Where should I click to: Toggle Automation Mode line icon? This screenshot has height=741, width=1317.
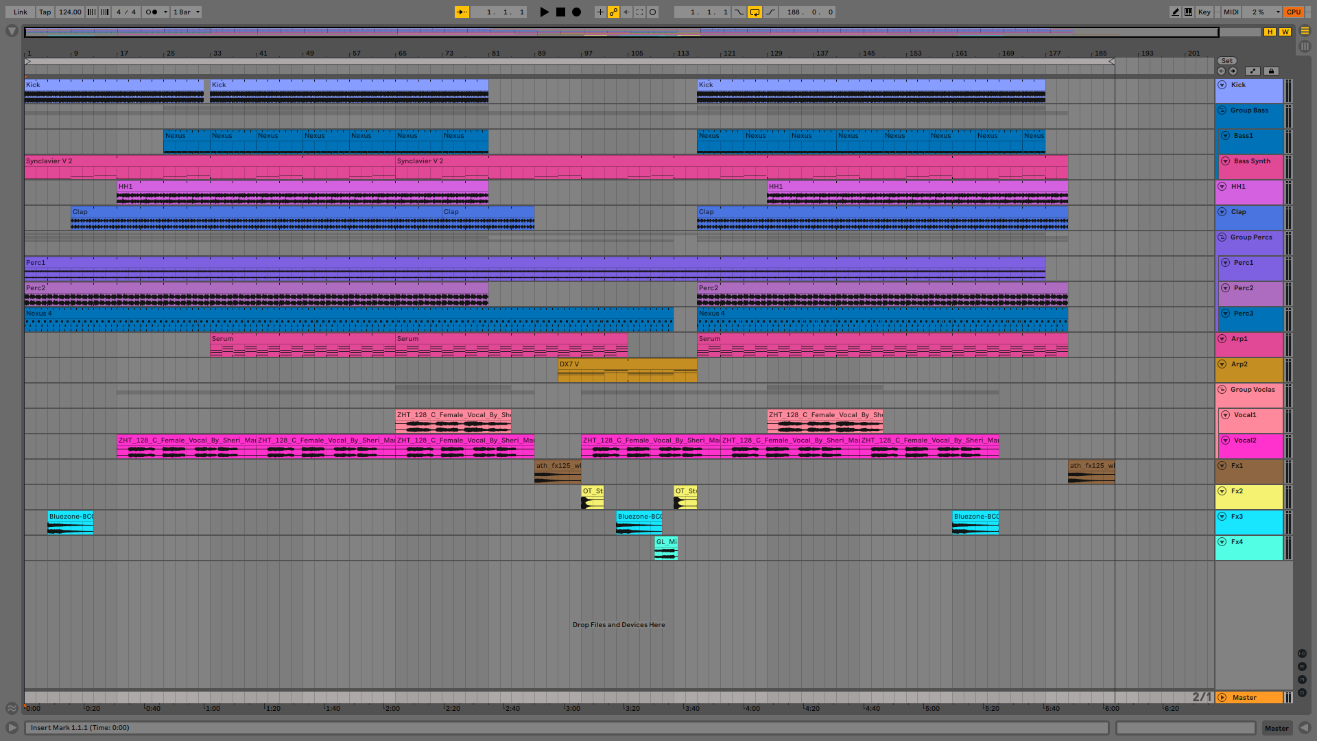pos(1253,71)
